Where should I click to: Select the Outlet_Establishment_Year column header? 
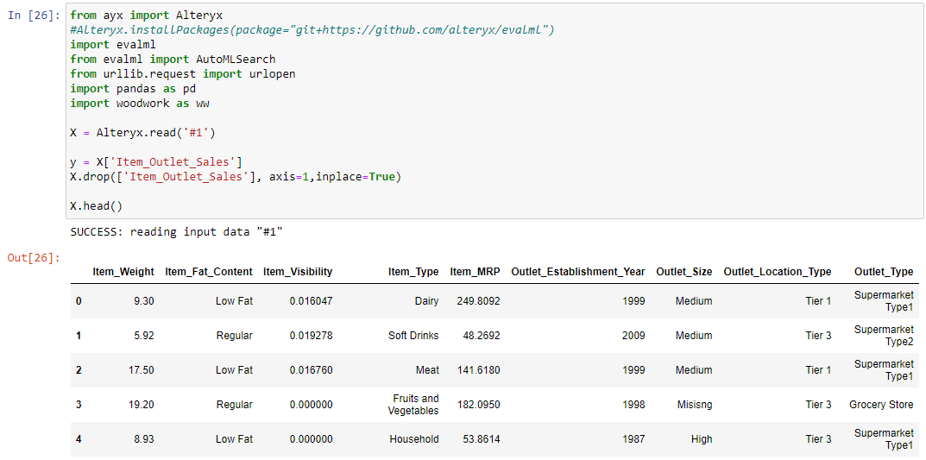578,272
